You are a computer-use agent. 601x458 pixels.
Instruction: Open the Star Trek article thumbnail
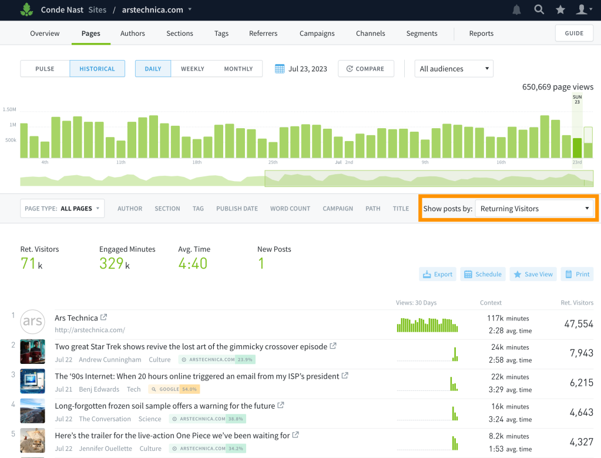click(x=32, y=352)
